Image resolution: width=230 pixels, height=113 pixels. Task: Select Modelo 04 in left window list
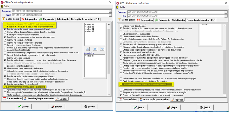(89, 29)
